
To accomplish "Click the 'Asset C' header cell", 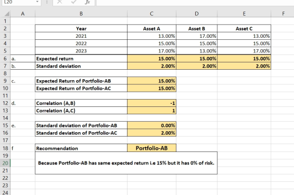I will tap(244, 28).
